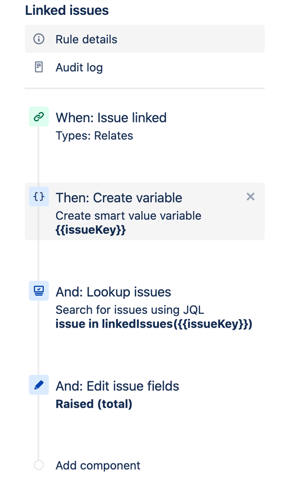The image size is (306, 493).
Task: Remove the Create variable component with the X
Action: point(250,196)
